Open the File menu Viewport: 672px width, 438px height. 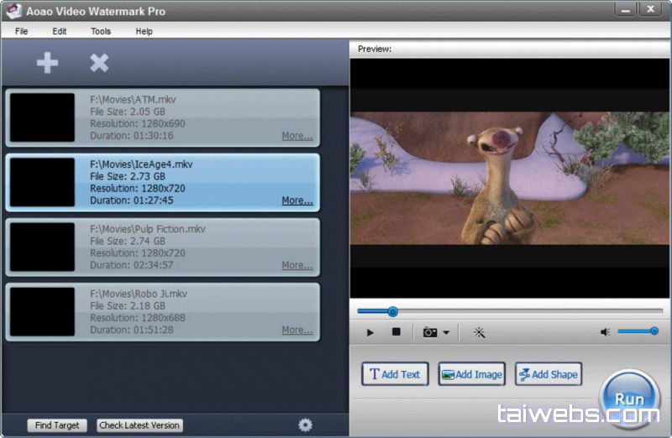[21, 31]
